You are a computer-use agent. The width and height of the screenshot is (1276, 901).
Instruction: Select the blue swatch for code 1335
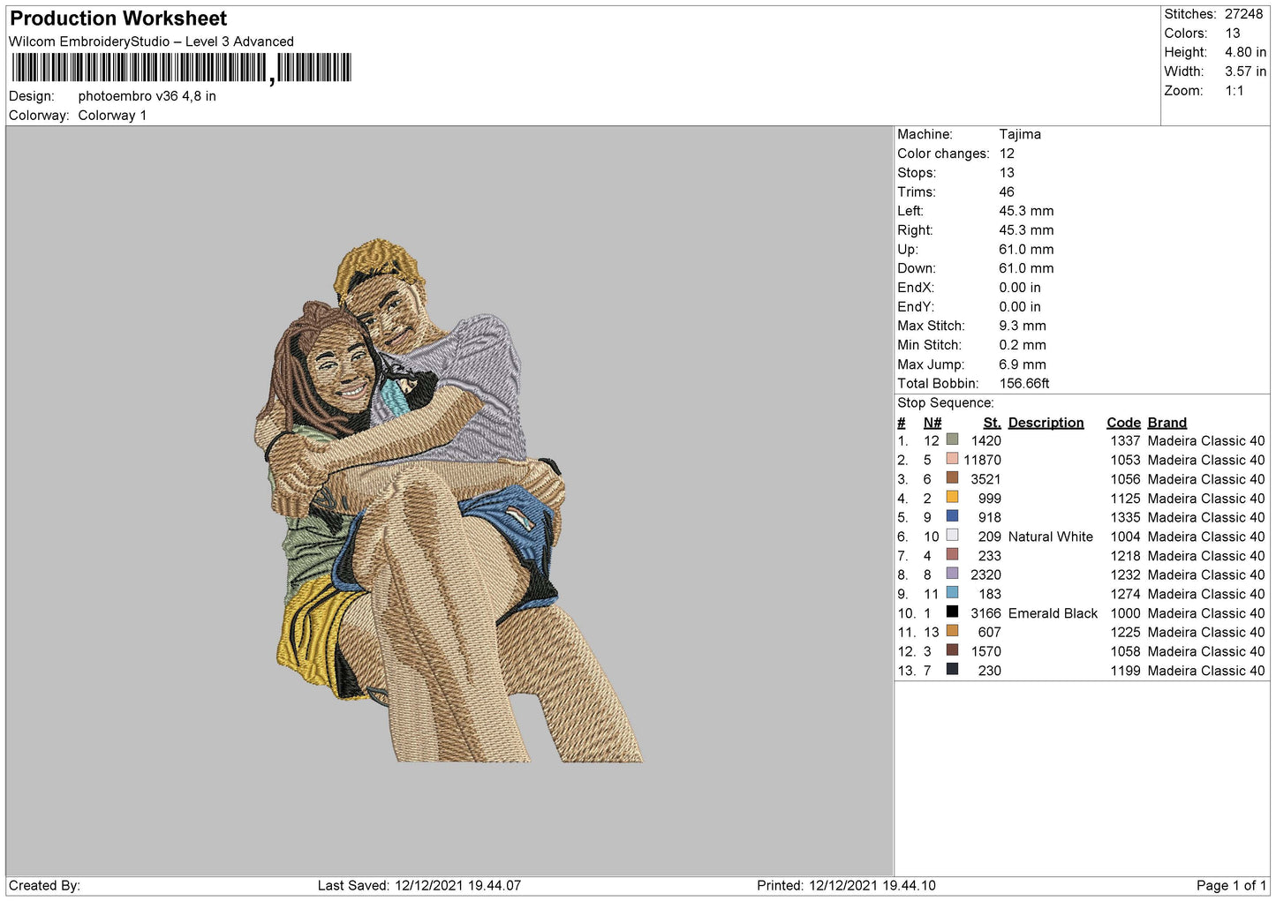tap(952, 516)
